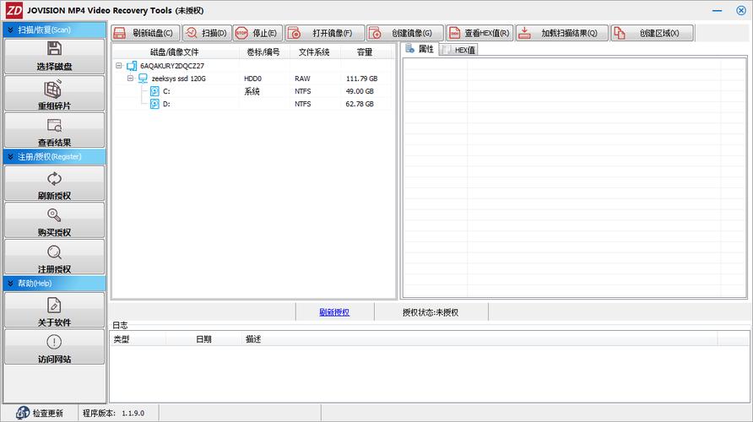Viewport: 753px width, 422px height.
Task: Click the 创建区域(X) create region icon
Action: click(x=619, y=33)
